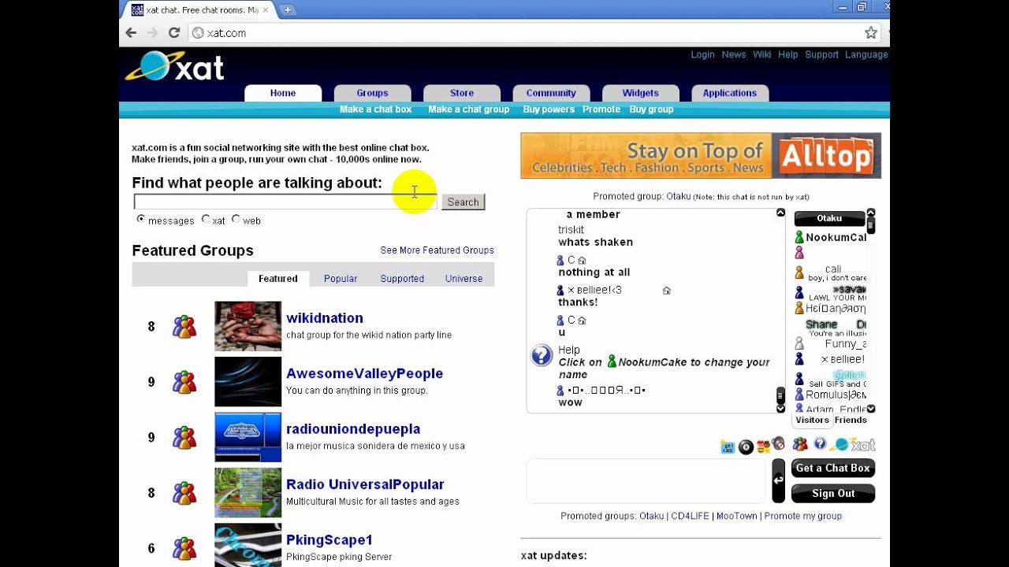Click the Alltop banner advertisement
1009x567 pixels.
coord(701,156)
